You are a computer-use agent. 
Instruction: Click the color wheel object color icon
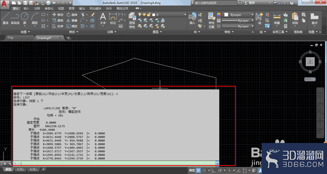tap(218, 15)
